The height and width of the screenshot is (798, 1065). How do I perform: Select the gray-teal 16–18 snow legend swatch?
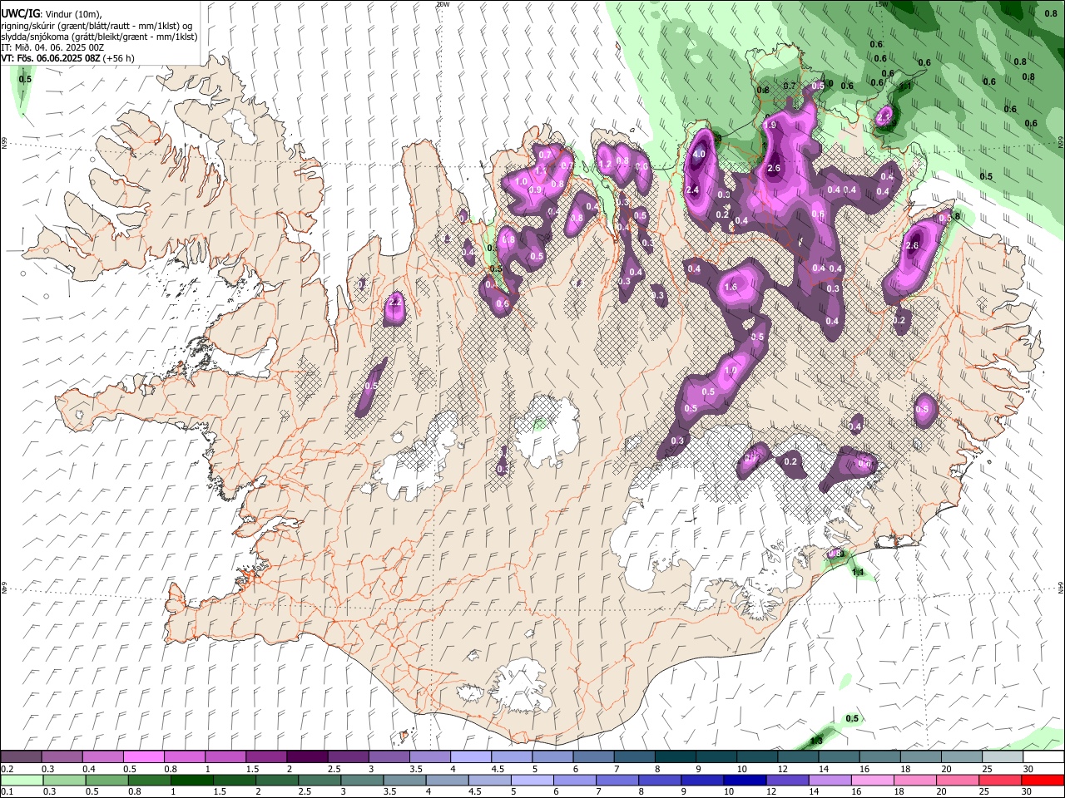(x=879, y=757)
